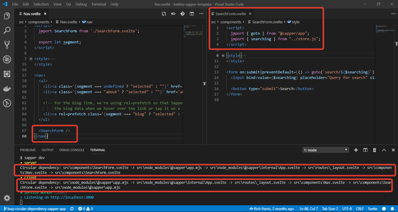
Task: Toggle to the Problems panel tab
Action: (28, 150)
